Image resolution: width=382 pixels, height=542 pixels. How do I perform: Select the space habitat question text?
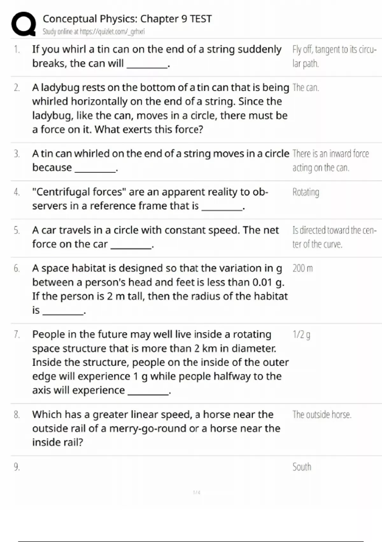(x=159, y=289)
